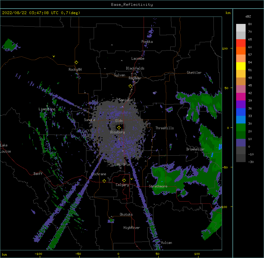Pick the magenta 39 dBZ legend swatch
The width and height of the screenshot is (264, 258).
tap(241, 97)
